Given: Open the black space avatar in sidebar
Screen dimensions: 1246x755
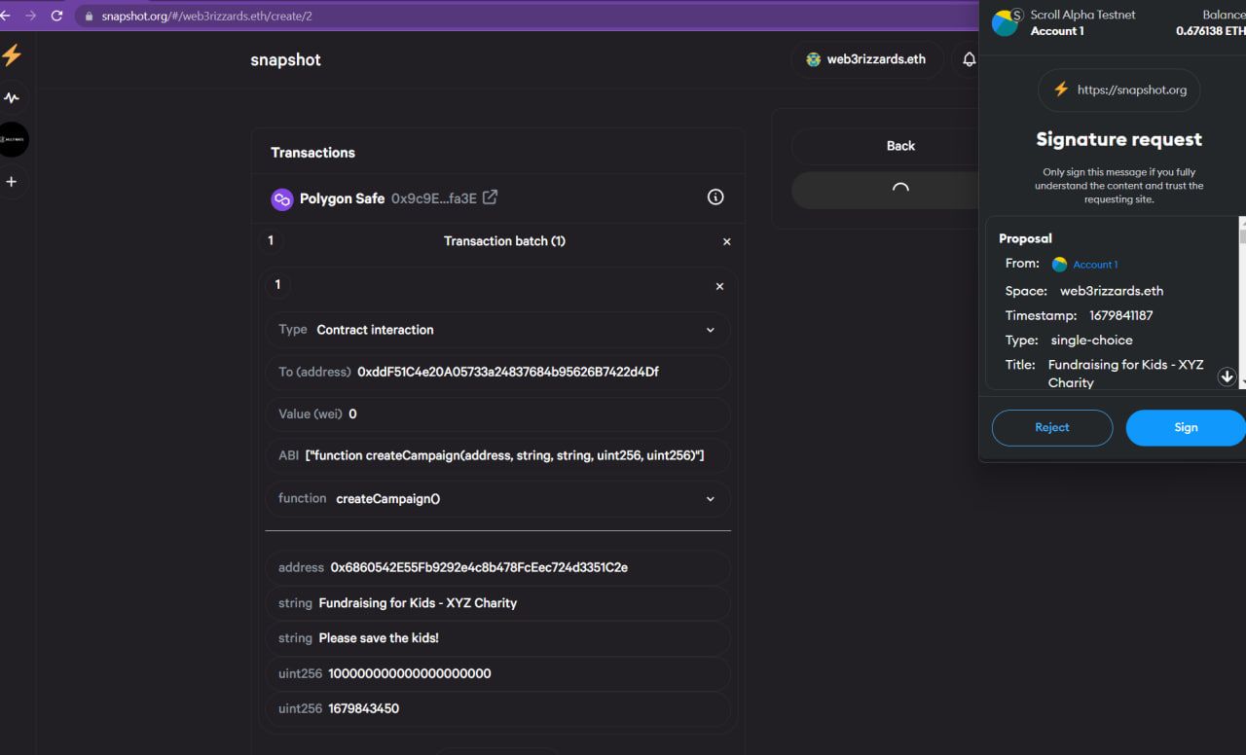Looking at the screenshot, I should (x=14, y=139).
